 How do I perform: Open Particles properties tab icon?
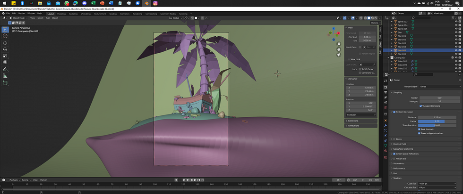(x=386, y=130)
